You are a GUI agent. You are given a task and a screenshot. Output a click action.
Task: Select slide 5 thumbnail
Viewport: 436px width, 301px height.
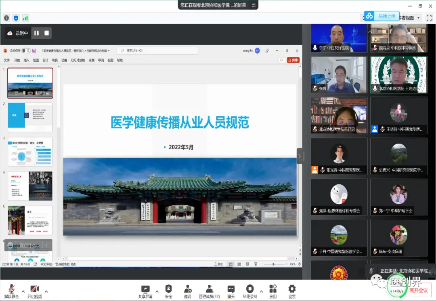coord(30,220)
